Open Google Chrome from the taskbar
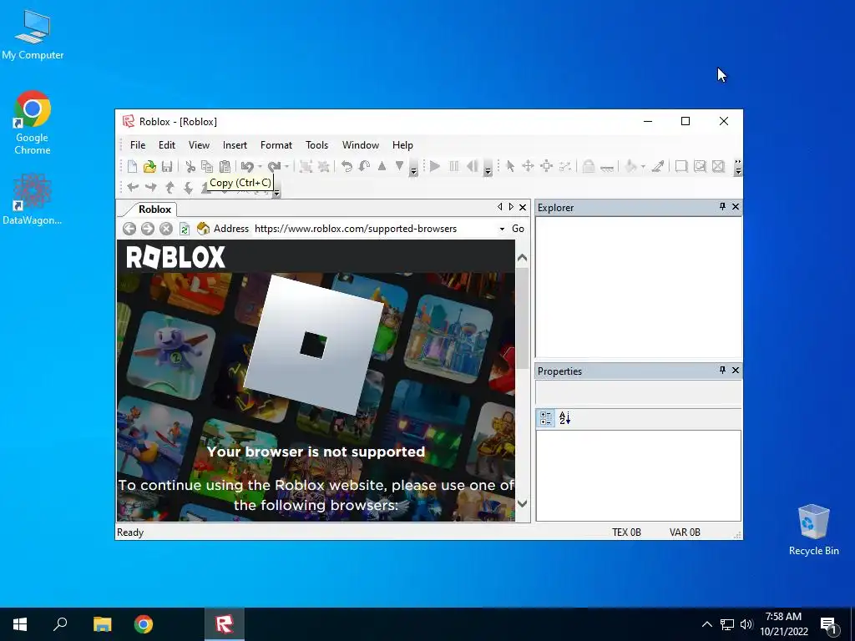The width and height of the screenshot is (855, 641). coord(144,624)
